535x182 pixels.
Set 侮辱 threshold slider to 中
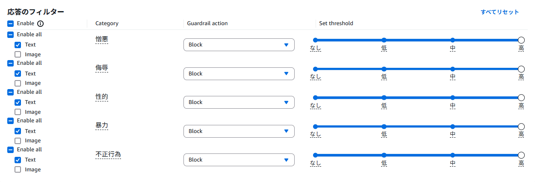tap(452, 69)
